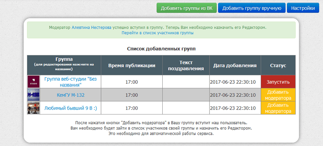Click date 2017-06-23 22:30:10 in КемГУ М-132 row
Screen dimensions: 323x146
233,95
